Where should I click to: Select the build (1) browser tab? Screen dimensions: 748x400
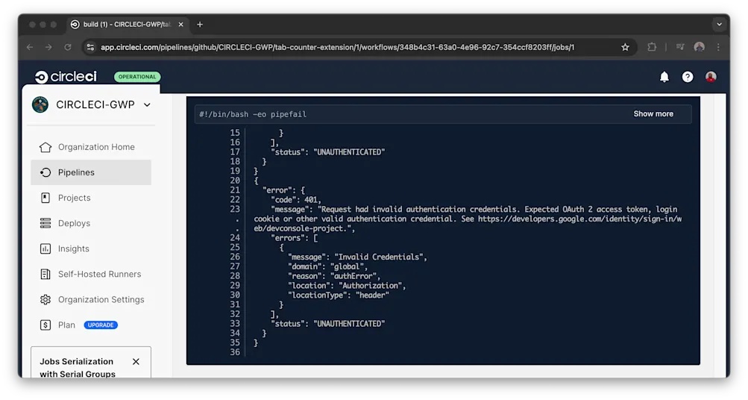127,25
